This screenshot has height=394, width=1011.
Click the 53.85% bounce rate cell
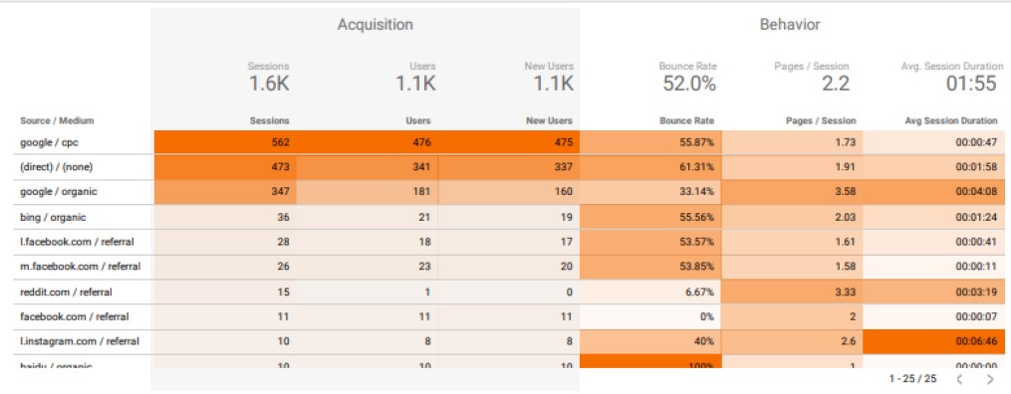650,267
